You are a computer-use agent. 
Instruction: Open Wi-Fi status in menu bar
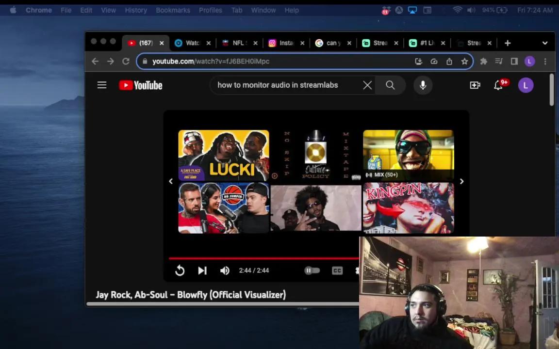(x=458, y=10)
